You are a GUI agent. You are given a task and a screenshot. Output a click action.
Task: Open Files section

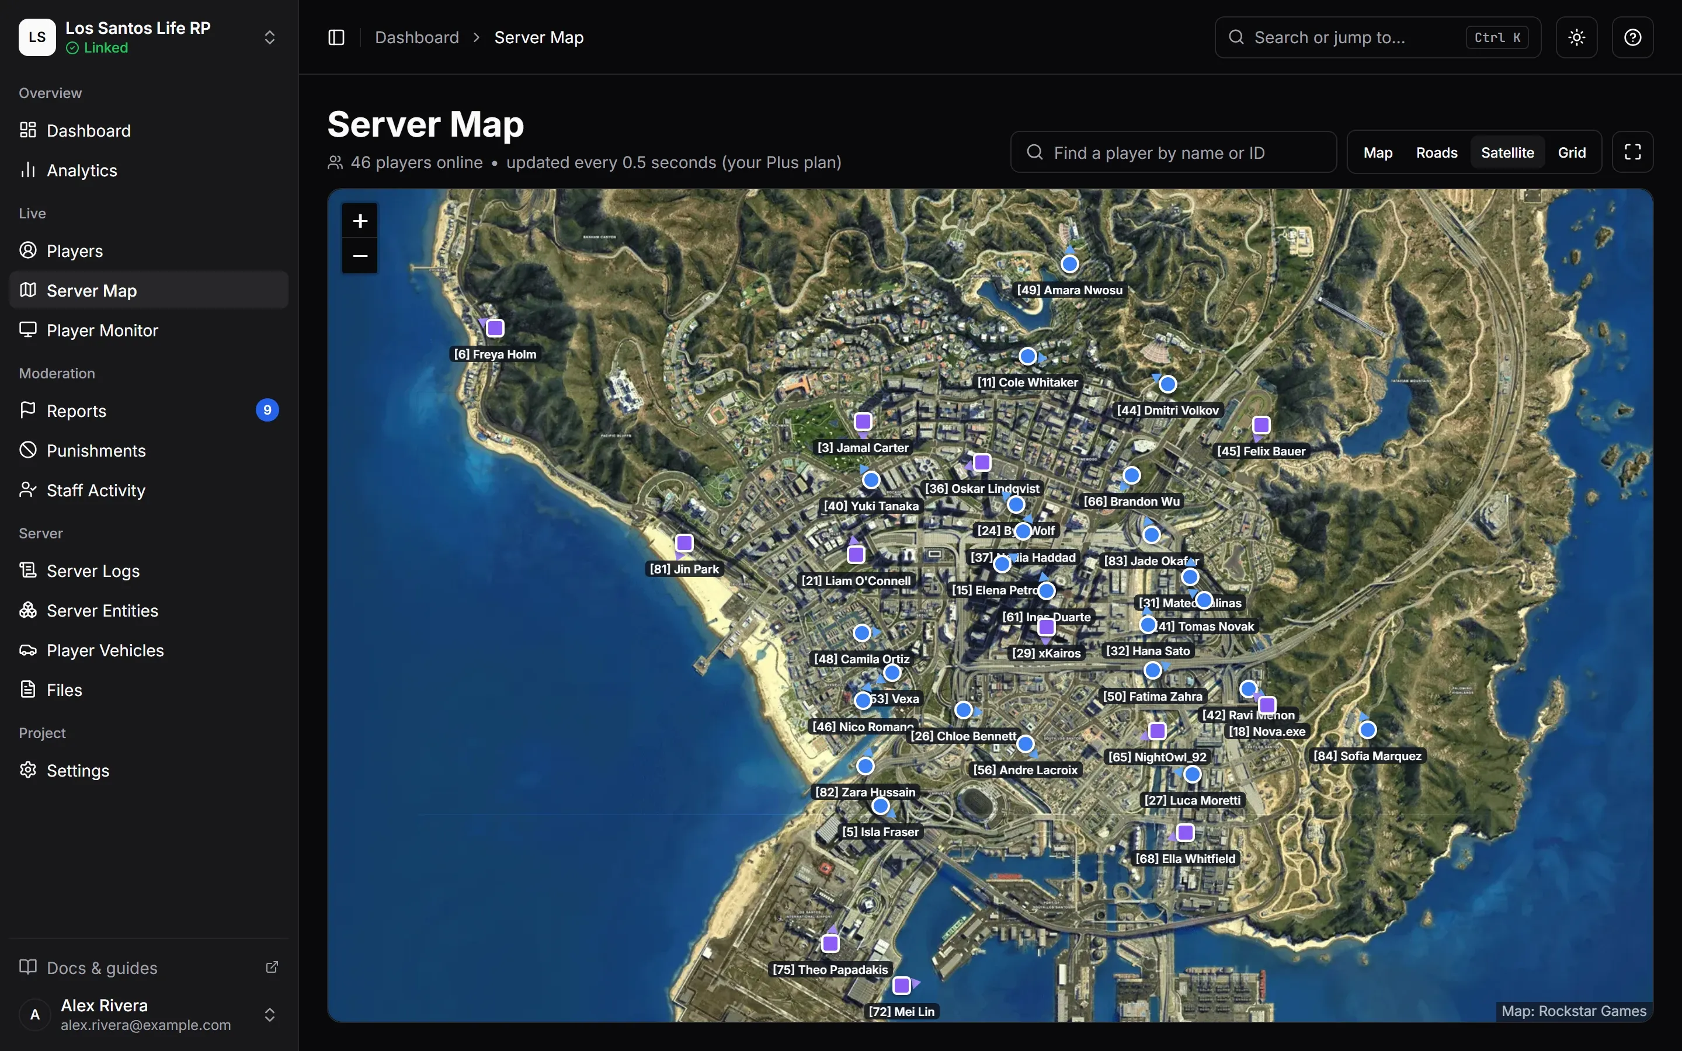point(149,690)
